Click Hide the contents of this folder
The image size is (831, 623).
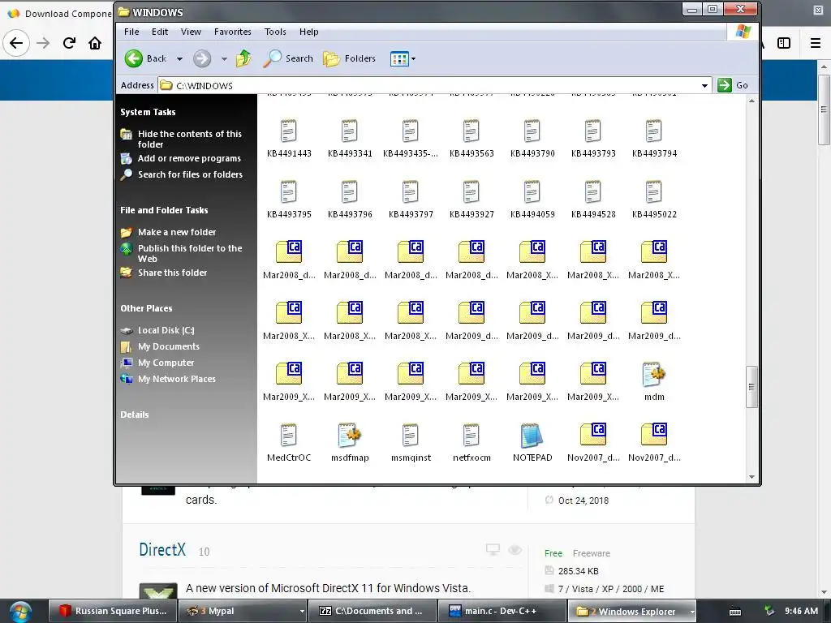pos(190,139)
